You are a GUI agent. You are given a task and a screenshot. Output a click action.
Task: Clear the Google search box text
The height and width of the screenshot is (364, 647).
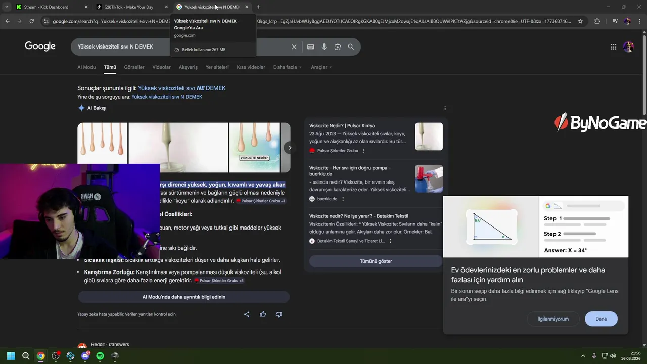[x=294, y=47]
